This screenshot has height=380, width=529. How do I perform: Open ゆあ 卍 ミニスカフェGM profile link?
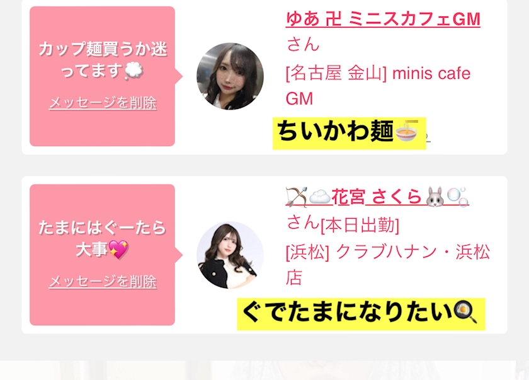[x=383, y=19]
